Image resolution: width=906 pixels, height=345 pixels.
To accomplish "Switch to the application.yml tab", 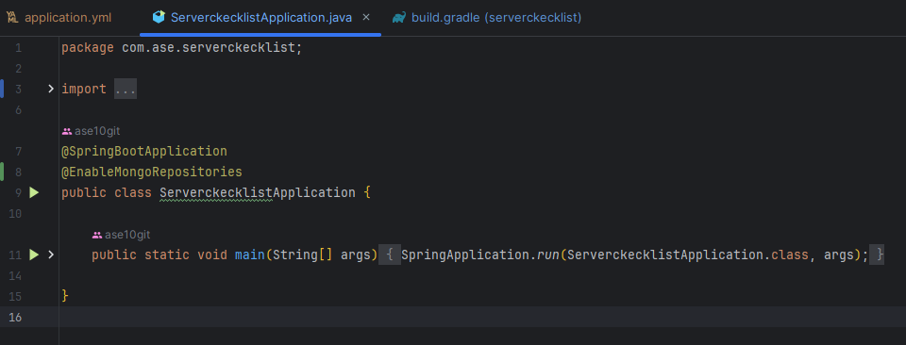I will coord(59,18).
